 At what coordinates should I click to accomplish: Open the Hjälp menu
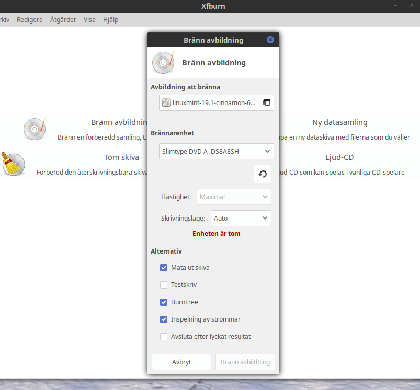[x=111, y=19]
